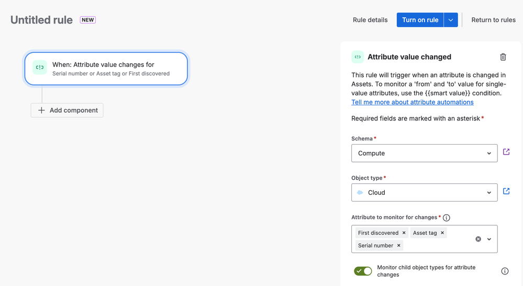This screenshot has height=286, width=523.
Task: Clear all selected attributes with the circled x
Action: pos(479,239)
